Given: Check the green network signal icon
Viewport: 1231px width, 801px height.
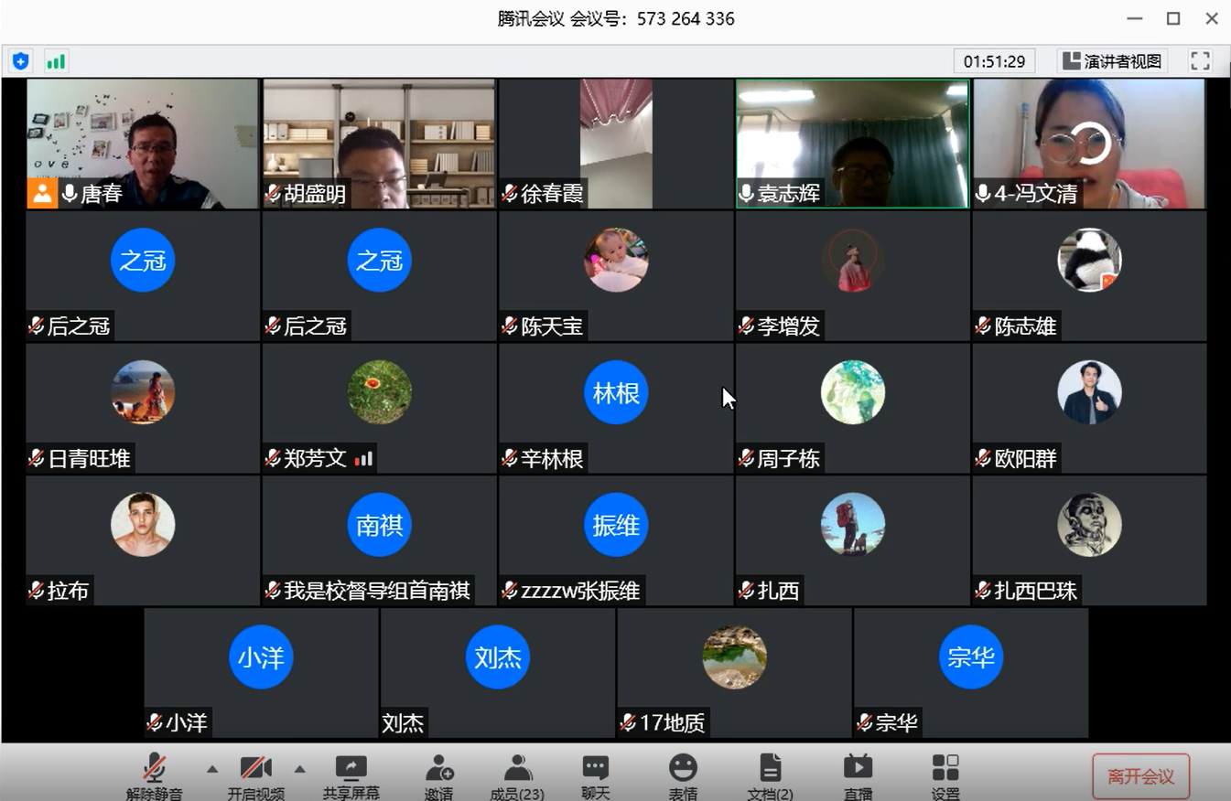Looking at the screenshot, I should [x=56, y=61].
